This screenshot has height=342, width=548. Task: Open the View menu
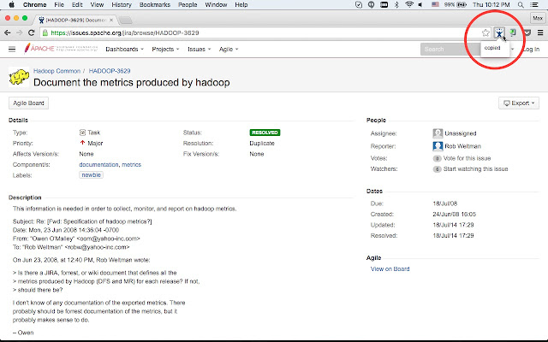pos(97,4)
